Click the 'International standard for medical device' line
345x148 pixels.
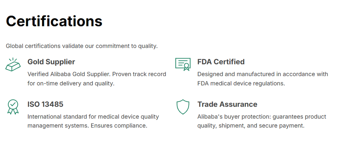click(x=93, y=117)
